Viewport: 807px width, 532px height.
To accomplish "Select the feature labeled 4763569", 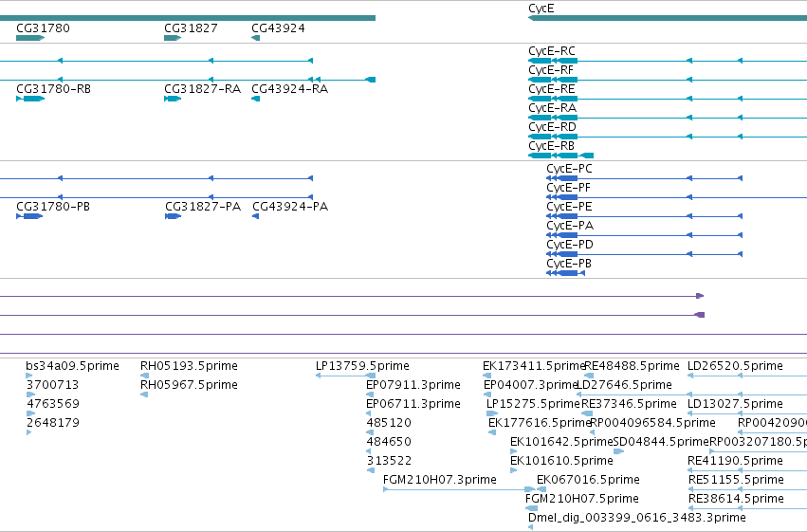I will point(53,404).
